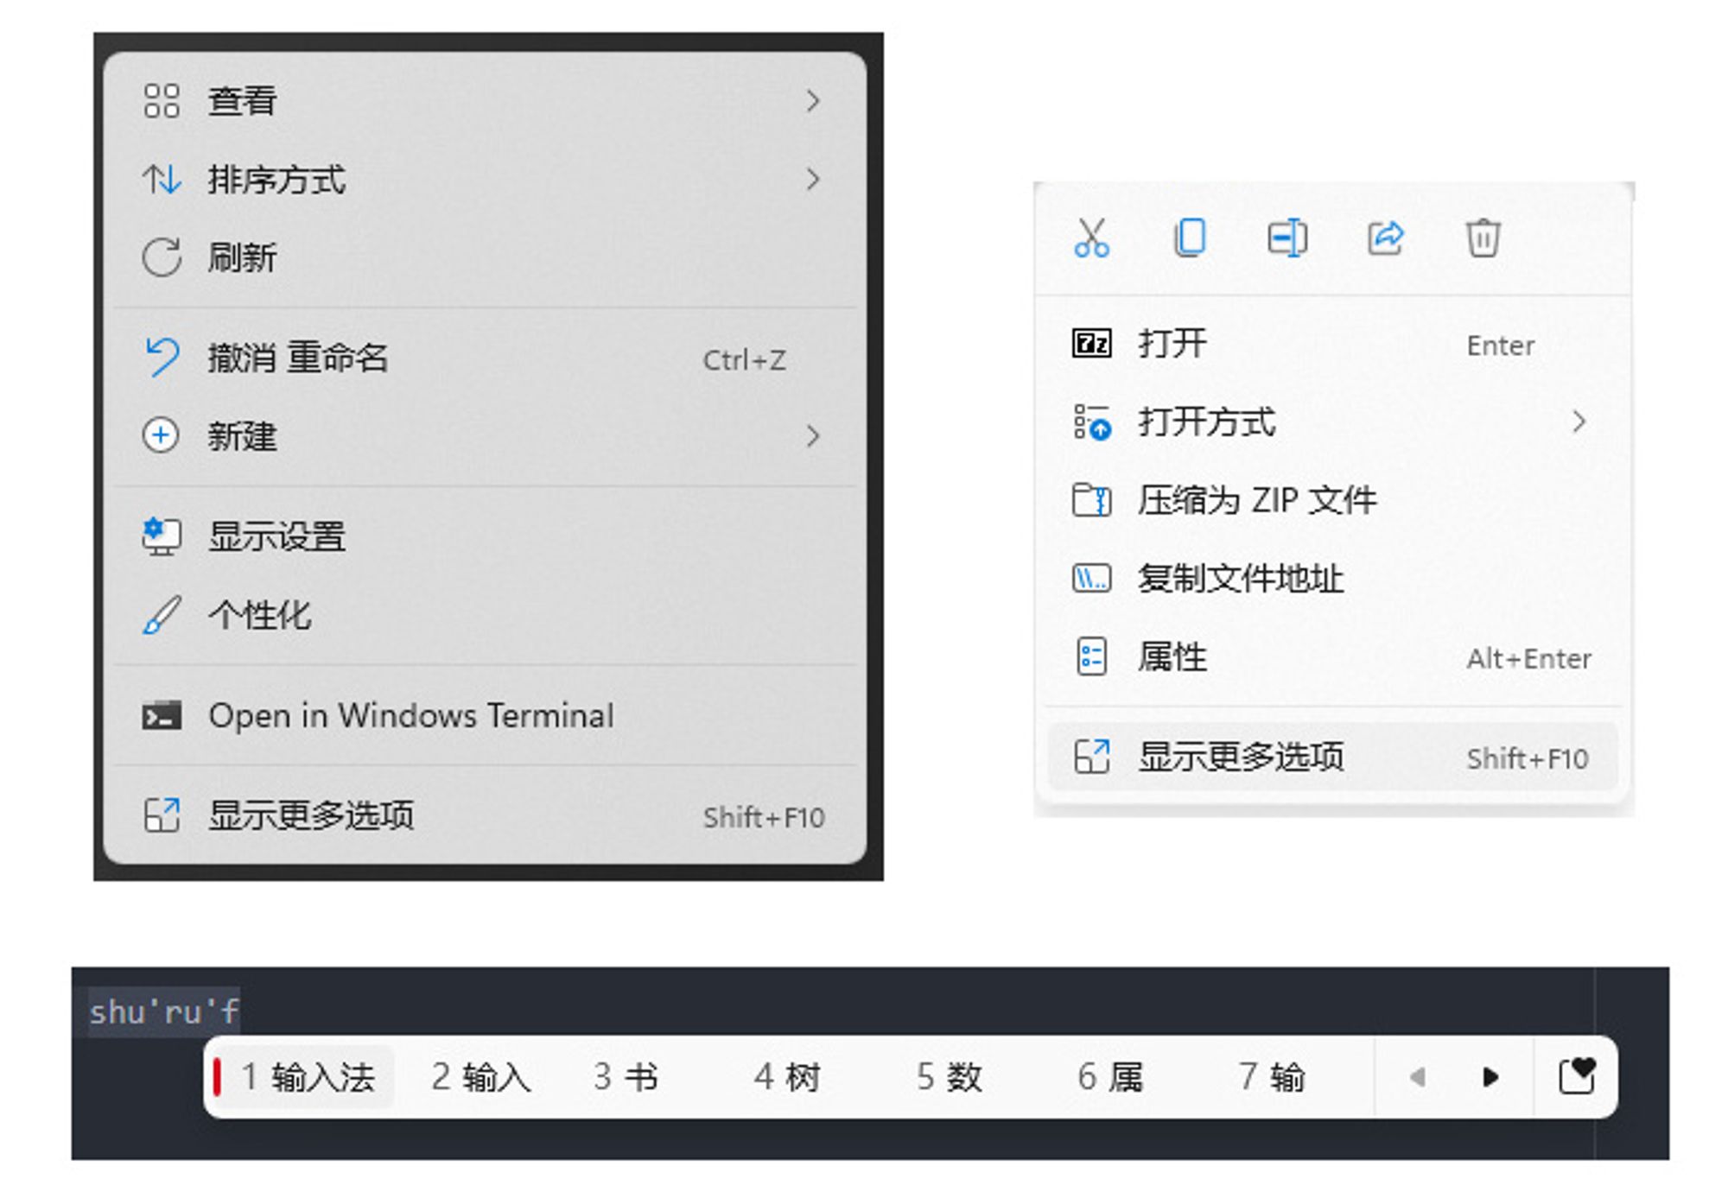Viewport: 1728px width, 1179px height.
Task: Select 压缩为 ZIP 文件 option
Action: [x=1255, y=500]
